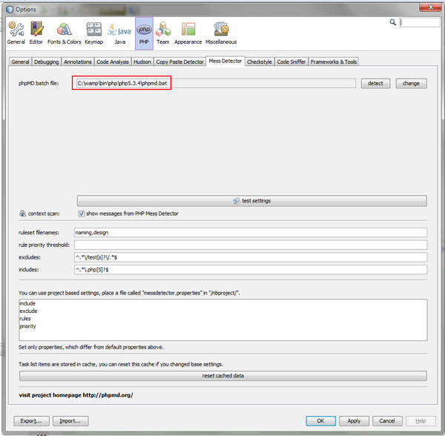Image resolution: width=445 pixels, height=436 pixels.
Task: Click the Cancel button
Action: (x=387, y=421)
